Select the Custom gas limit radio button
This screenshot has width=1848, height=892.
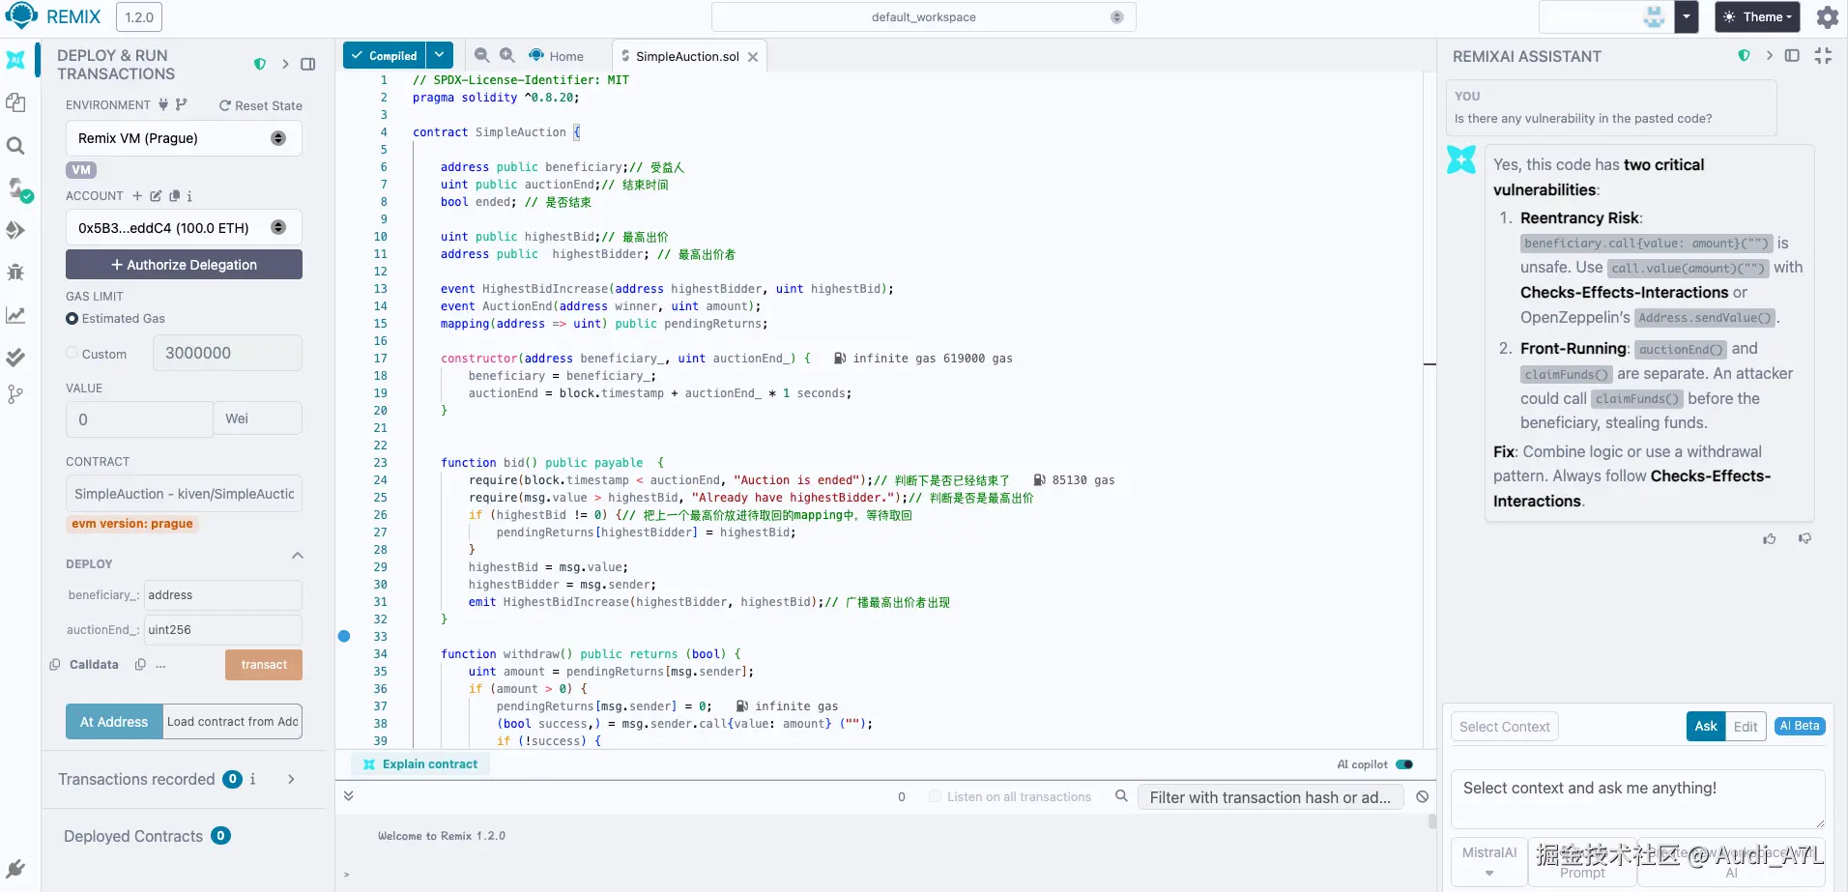coord(72,354)
